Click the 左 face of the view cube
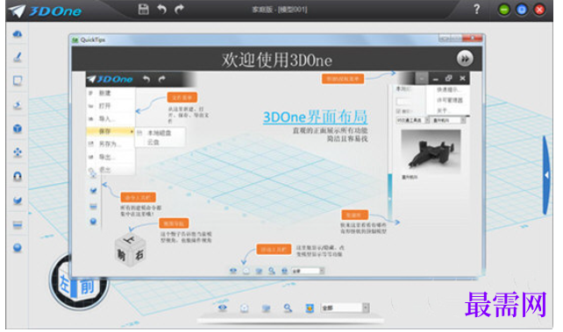Image resolution: width=563 pixels, height=332 pixels. click(64, 285)
